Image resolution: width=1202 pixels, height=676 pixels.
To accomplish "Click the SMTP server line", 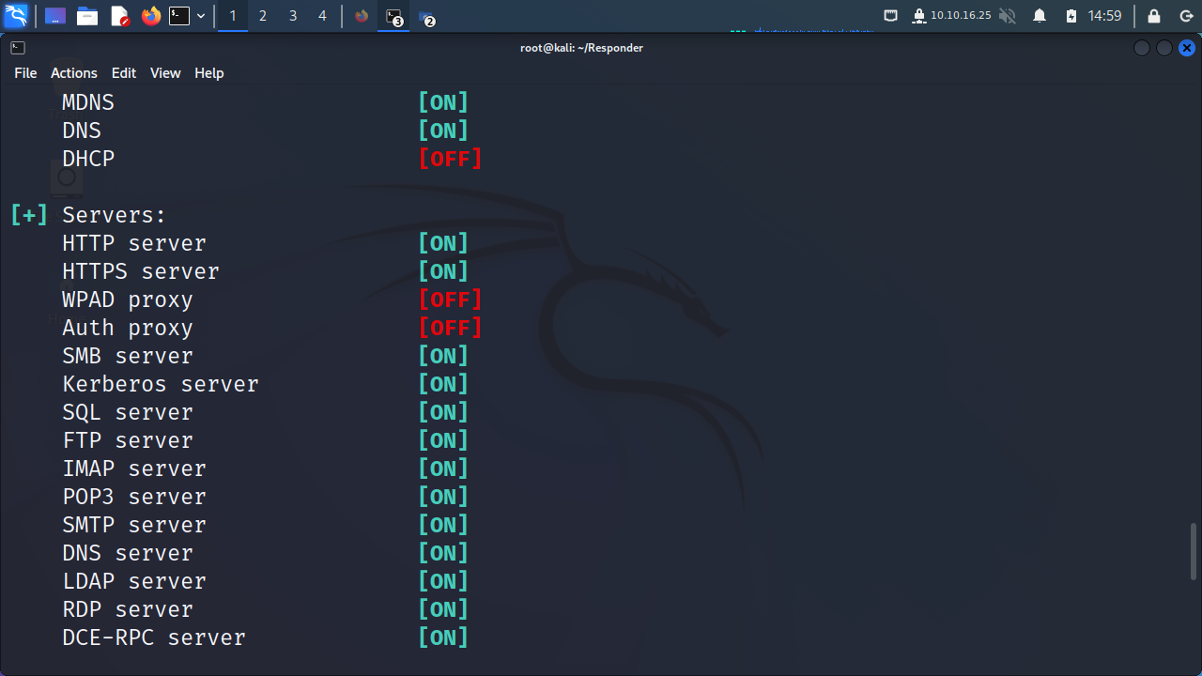I will tap(134, 525).
